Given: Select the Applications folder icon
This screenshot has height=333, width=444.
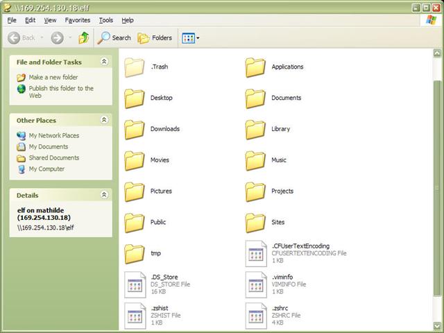Looking at the screenshot, I should 255,67.
